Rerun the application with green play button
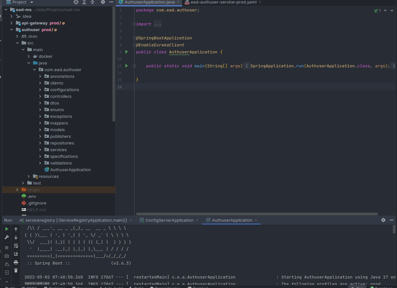Image resolution: width=397 pixels, height=288 pixels. (7, 229)
